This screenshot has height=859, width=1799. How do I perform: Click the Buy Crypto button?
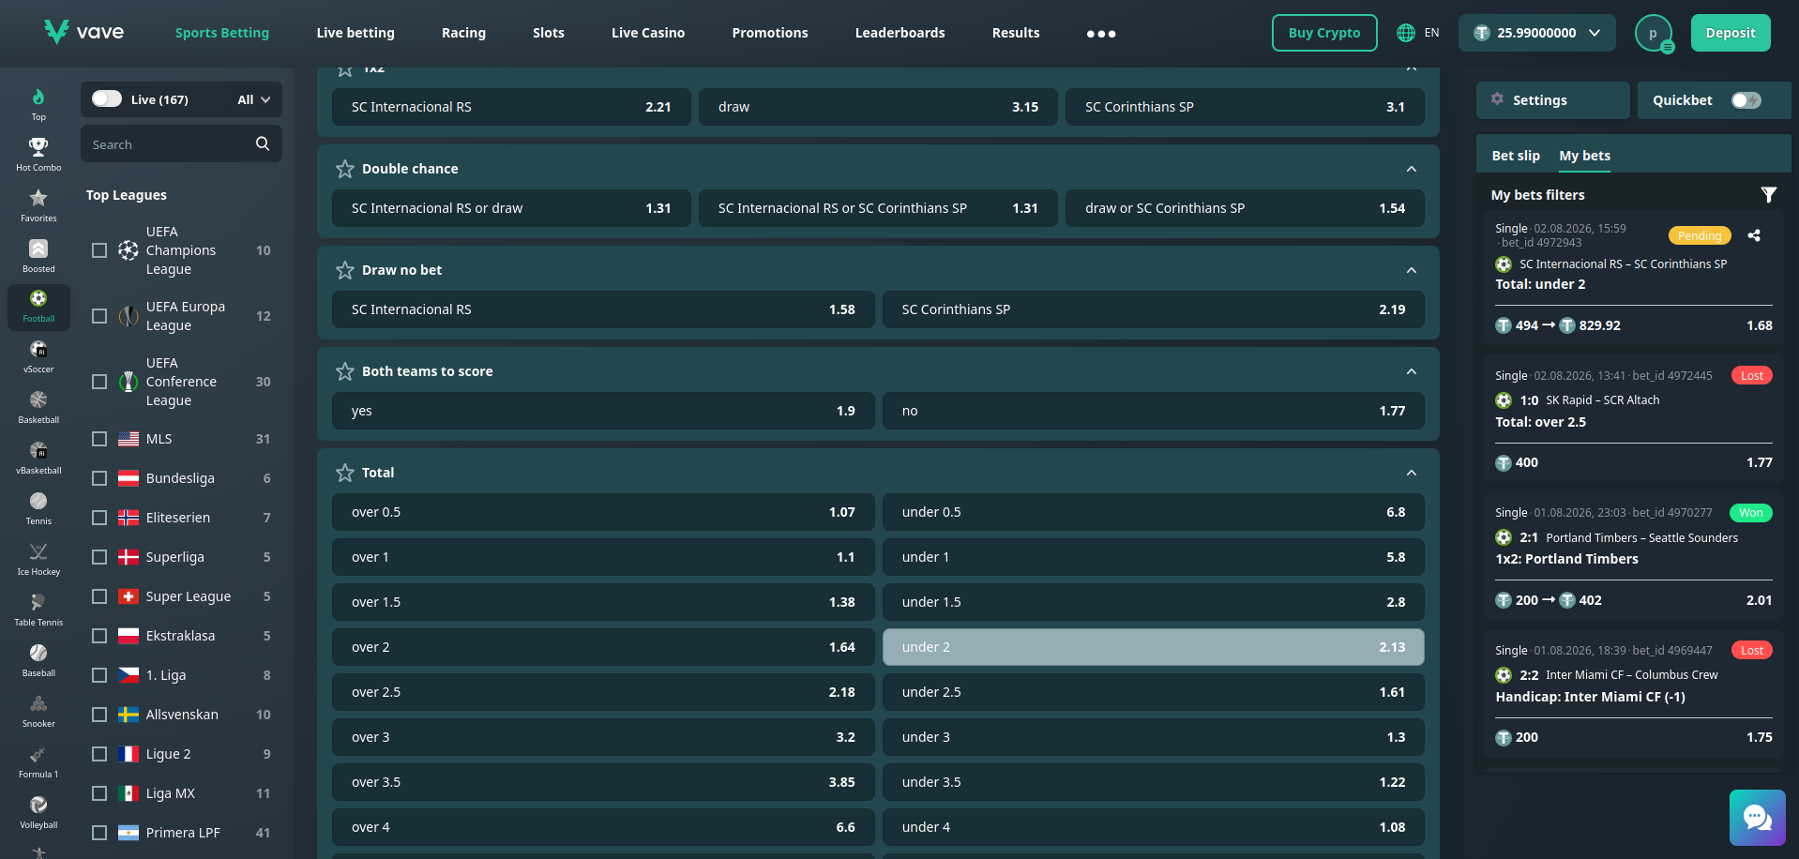(1324, 33)
